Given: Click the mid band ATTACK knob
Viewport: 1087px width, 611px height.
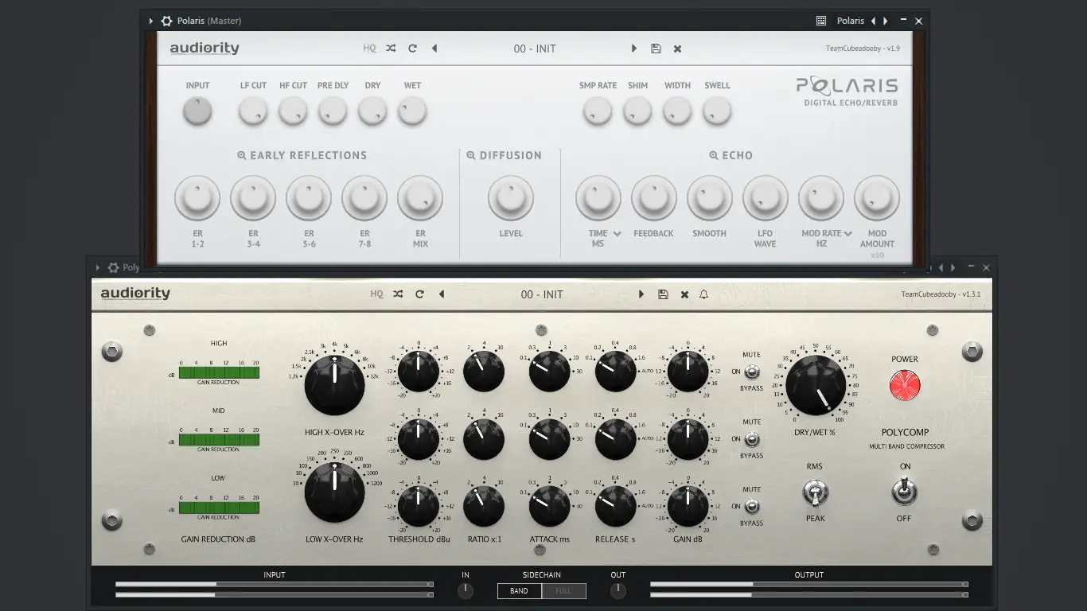Looking at the screenshot, I should [x=549, y=439].
